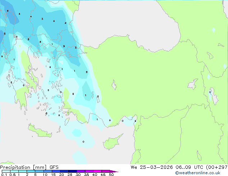Open the weatheronline.co.uk copyright link
228x176 pixels.
(198, 173)
